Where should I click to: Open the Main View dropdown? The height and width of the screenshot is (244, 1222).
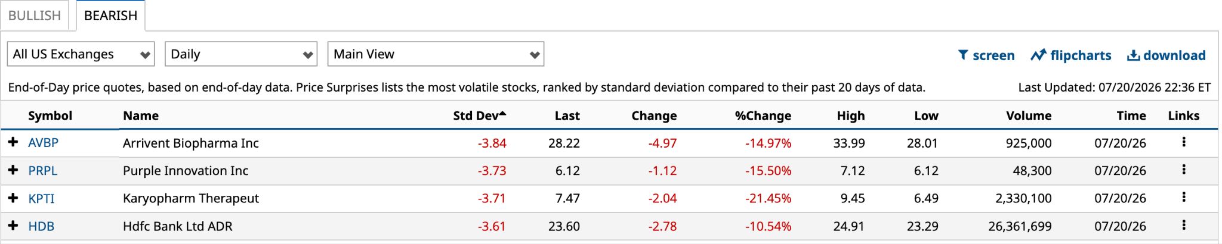436,54
